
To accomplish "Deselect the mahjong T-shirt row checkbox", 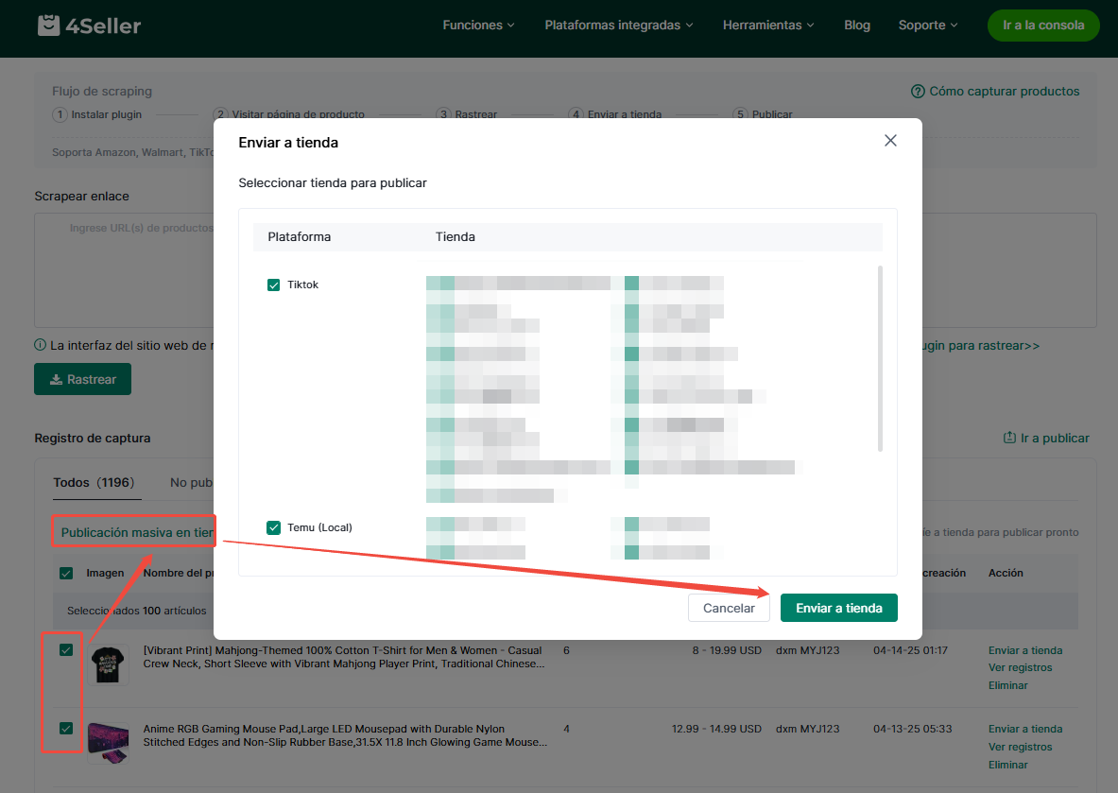I will 66,649.
